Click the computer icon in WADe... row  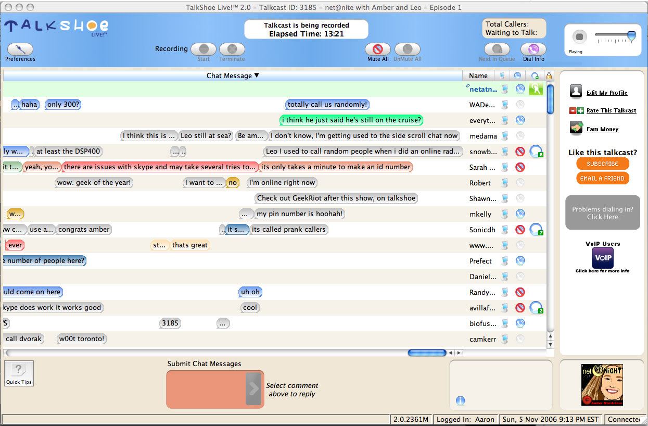(504, 105)
